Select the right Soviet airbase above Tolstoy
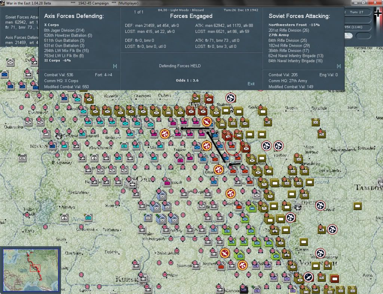 278,146
